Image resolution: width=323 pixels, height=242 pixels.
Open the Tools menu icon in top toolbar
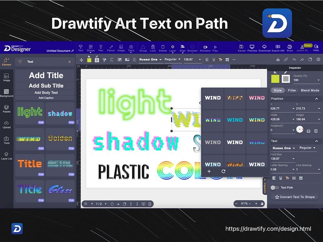click(x=131, y=48)
